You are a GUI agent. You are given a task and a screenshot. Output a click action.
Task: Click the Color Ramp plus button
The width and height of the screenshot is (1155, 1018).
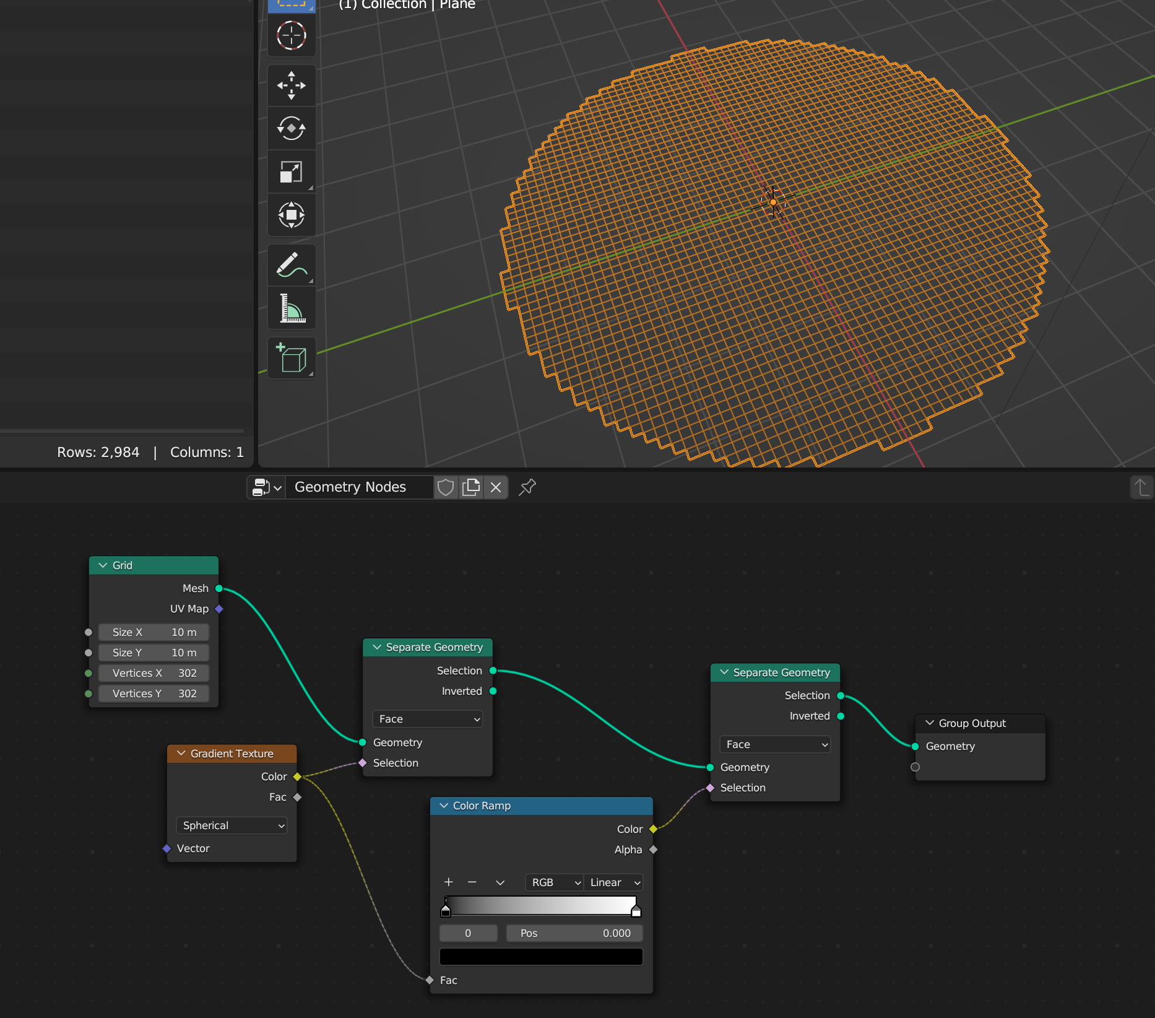(449, 882)
